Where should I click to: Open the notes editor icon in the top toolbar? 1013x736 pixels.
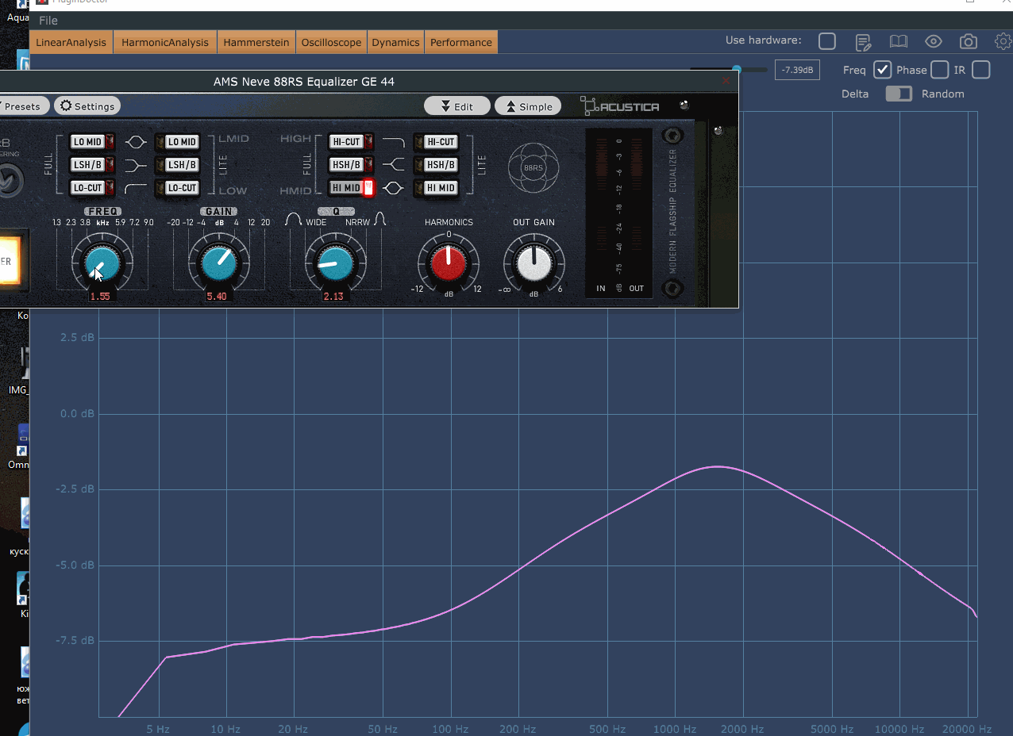[863, 42]
